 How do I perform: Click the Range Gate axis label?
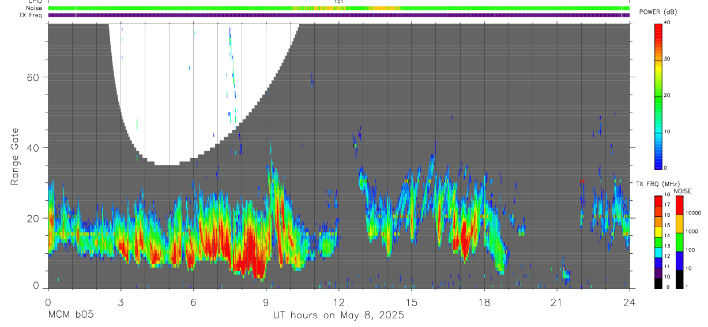click(15, 157)
